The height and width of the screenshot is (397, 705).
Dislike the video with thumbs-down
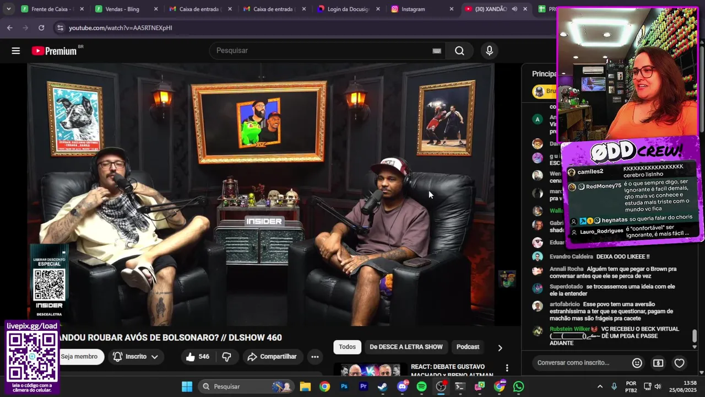(x=226, y=357)
